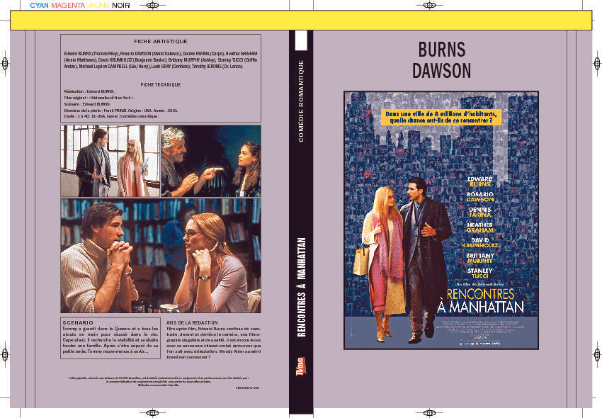Select the yellow banner strip at top
The width and height of the screenshot is (602, 418).
click(x=301, y=21)
